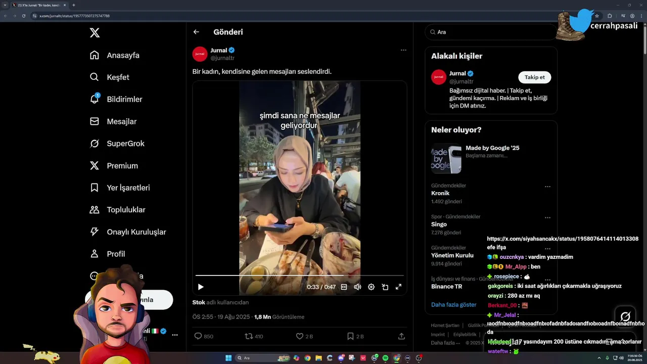Screen dimensions: 647x364
Task: Follow Jurnal with Takip et button
Action: [x=534, y=77]
